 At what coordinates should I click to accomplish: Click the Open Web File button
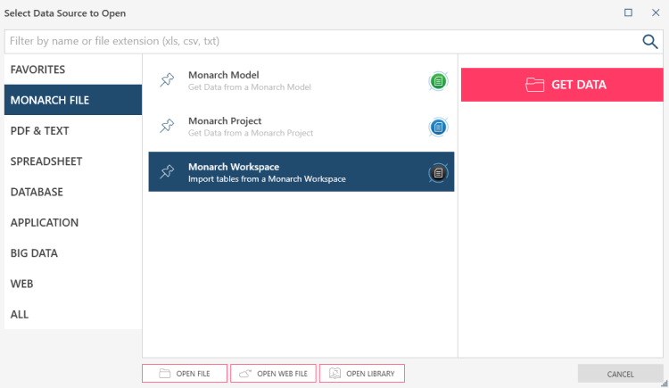(273, 374)
